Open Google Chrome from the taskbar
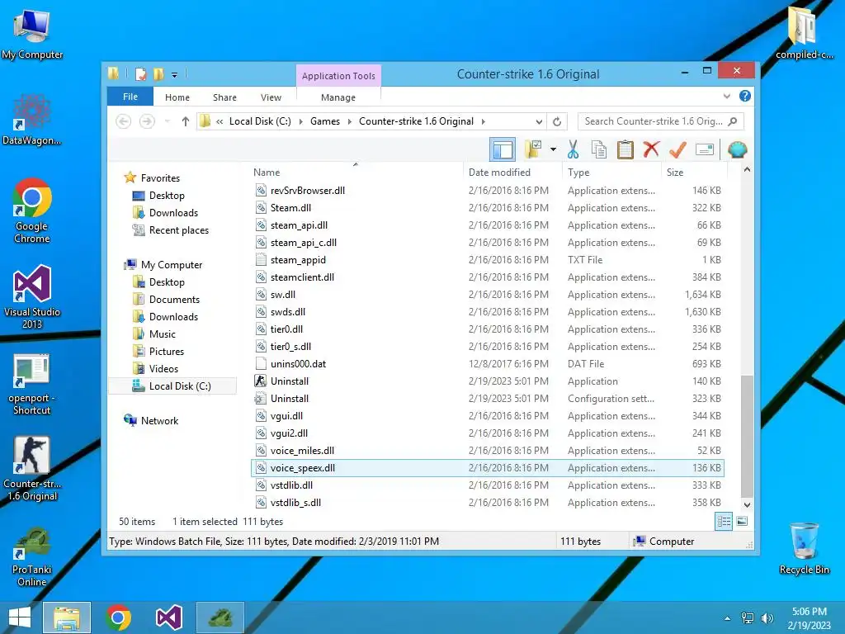The image size is (845, 634). pyautogui.click(x=118, y=617)
